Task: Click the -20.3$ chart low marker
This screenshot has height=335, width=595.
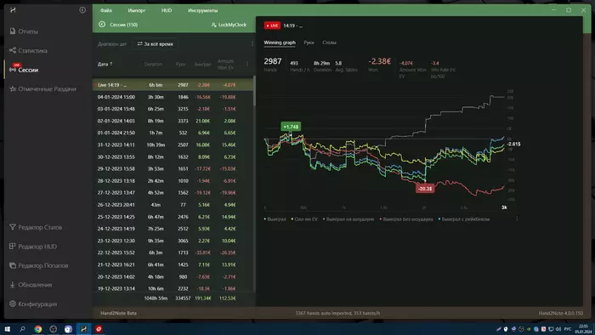Action: (x=425, y=189)
